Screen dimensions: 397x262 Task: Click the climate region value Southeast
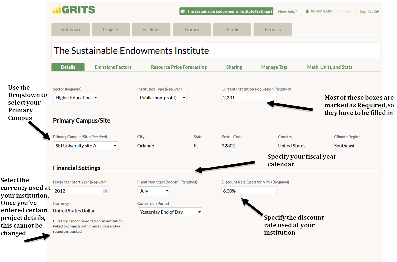click(x=344, y=146)
